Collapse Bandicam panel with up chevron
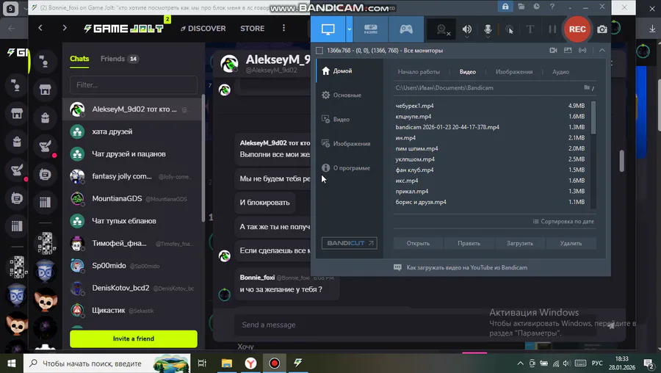The image size is (661, 373). click(x=602, y=50)
